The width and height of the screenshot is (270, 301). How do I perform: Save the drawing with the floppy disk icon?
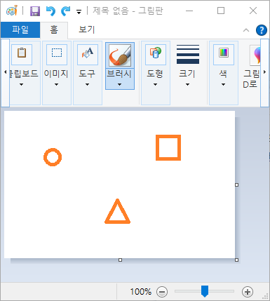35,11
